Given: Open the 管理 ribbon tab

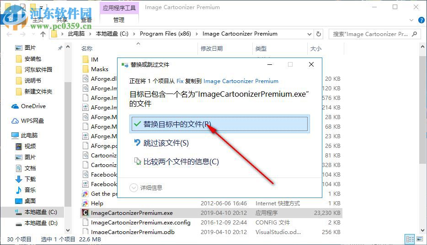Looking at the screenshot, I should tap(119, 20).
